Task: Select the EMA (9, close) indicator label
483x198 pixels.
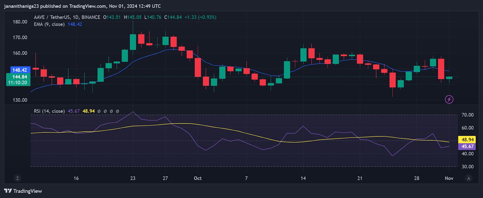Action: (x=49, y=24)
